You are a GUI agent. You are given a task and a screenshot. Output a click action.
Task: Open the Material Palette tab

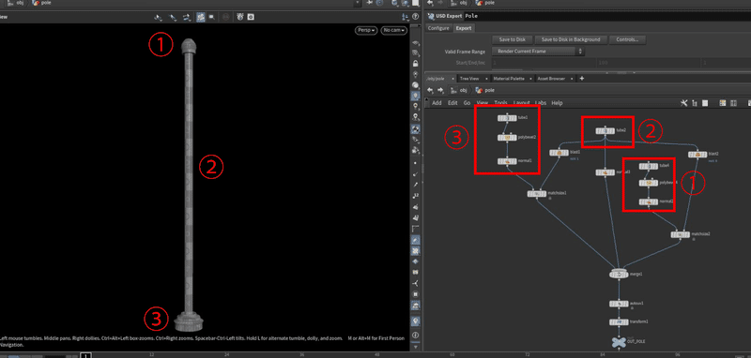pyautogui.click(x=512, y=79)
